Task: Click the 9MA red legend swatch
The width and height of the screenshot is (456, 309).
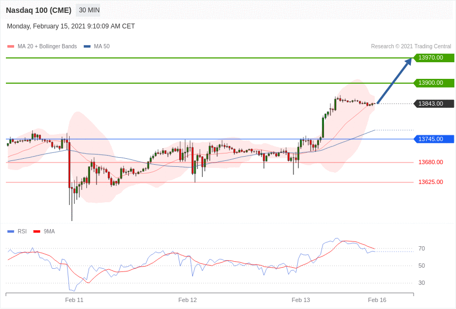Action: tap(36, 232)
